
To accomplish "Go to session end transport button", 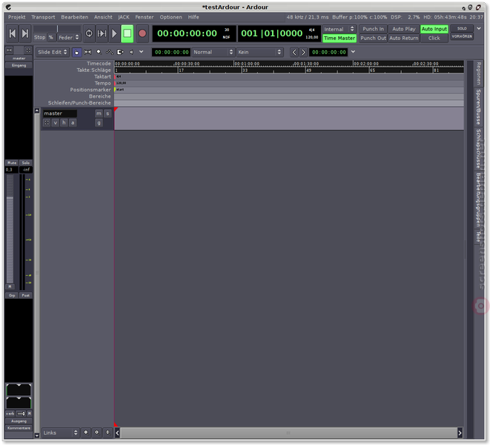I will (x=25, y=33).
